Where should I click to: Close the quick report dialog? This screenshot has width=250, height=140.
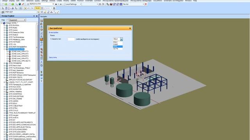pyautogui.click(x=130, y=28)
